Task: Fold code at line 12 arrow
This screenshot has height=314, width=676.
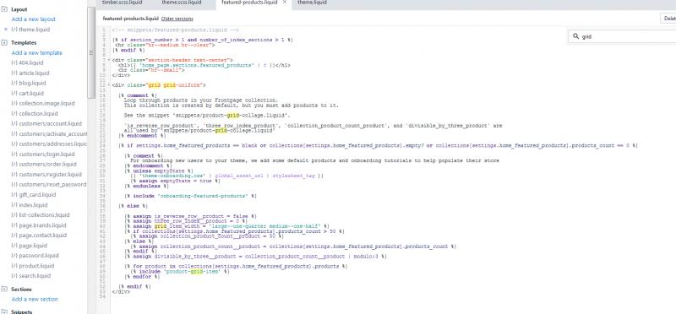Action: 109,85
